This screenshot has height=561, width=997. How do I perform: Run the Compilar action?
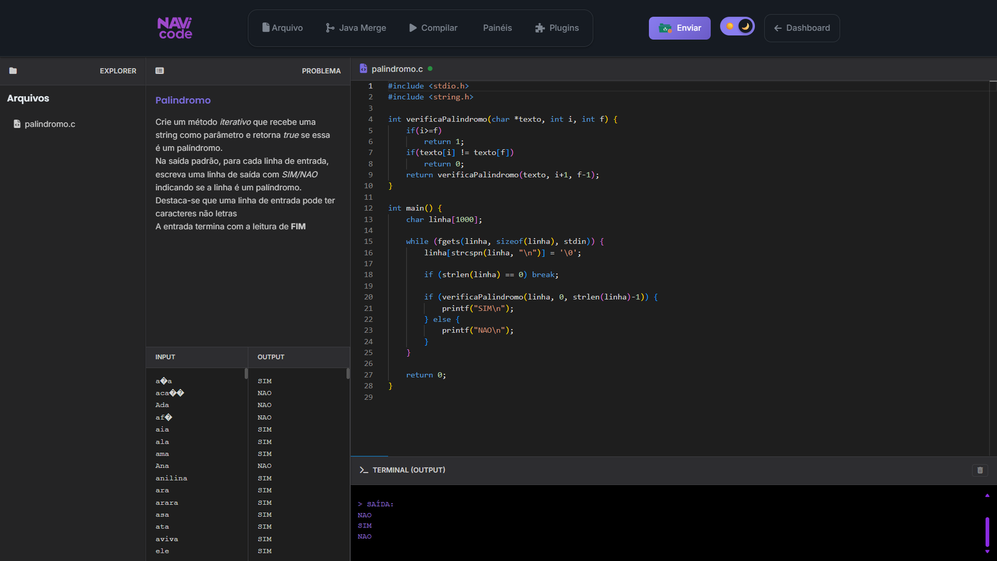(x=433, y=28)
